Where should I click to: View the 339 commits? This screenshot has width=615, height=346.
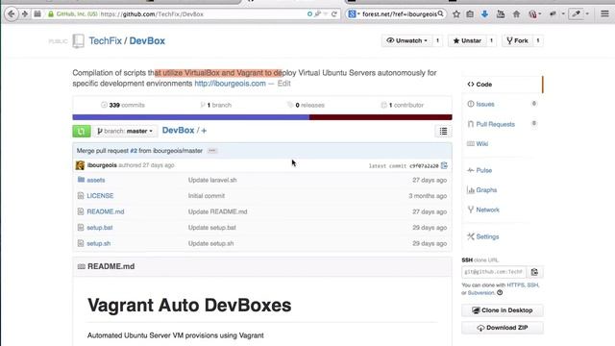point(123,105)
